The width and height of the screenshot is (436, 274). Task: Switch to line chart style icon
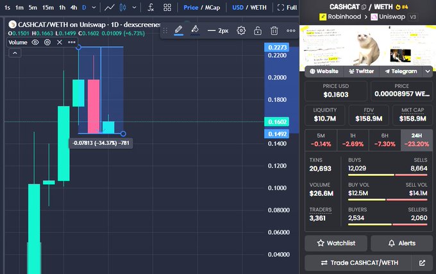(109, 8)
